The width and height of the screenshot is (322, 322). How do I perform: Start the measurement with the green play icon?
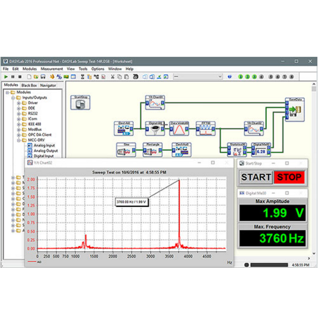[6, 77]
